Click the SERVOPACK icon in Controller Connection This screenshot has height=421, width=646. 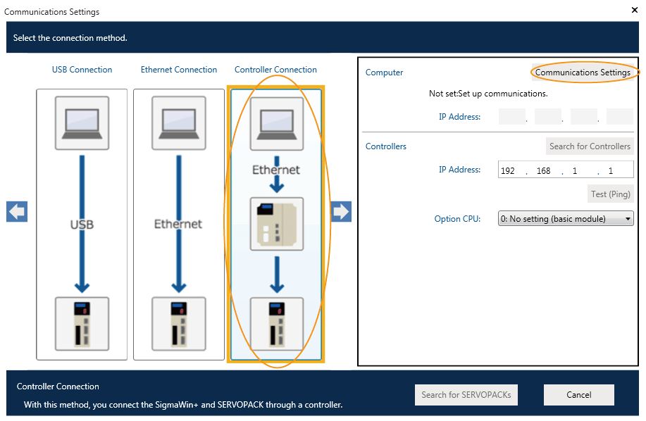click(277, 323)
